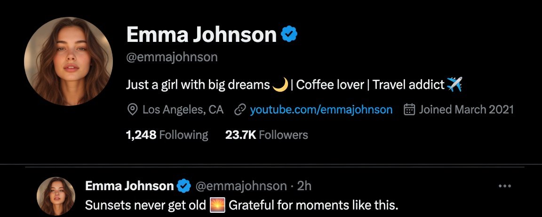The image size is (542, 217).
Task: Click the verified badge beside the profile name
Action: tap(289, 34)
